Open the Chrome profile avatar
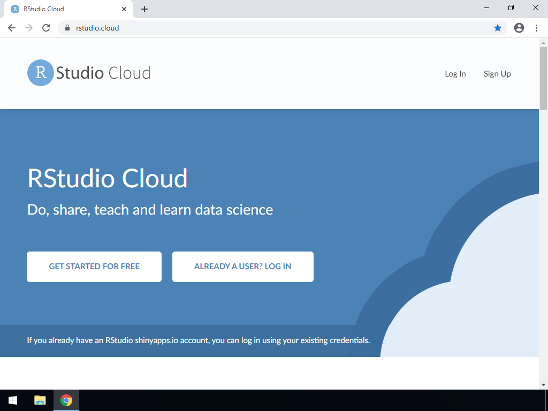548x411 pixels. pyautogui.click(x=519, y=27)
